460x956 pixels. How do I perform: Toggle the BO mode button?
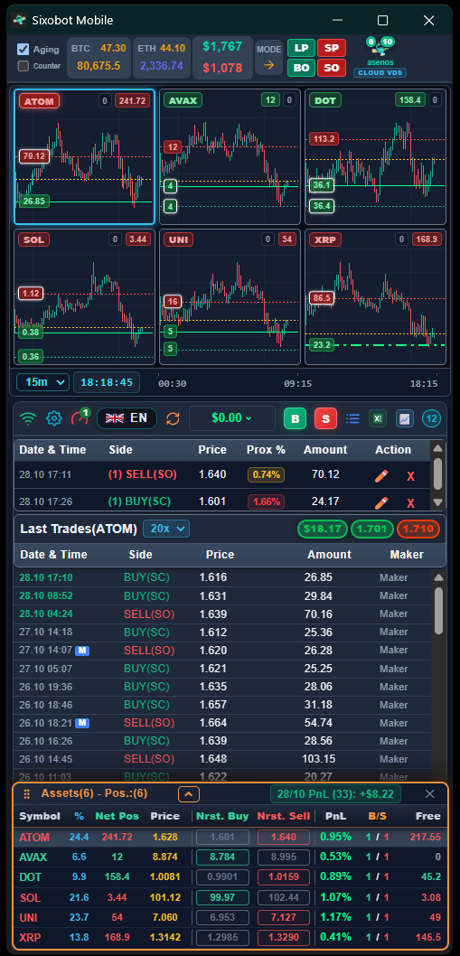click(301, 68)
